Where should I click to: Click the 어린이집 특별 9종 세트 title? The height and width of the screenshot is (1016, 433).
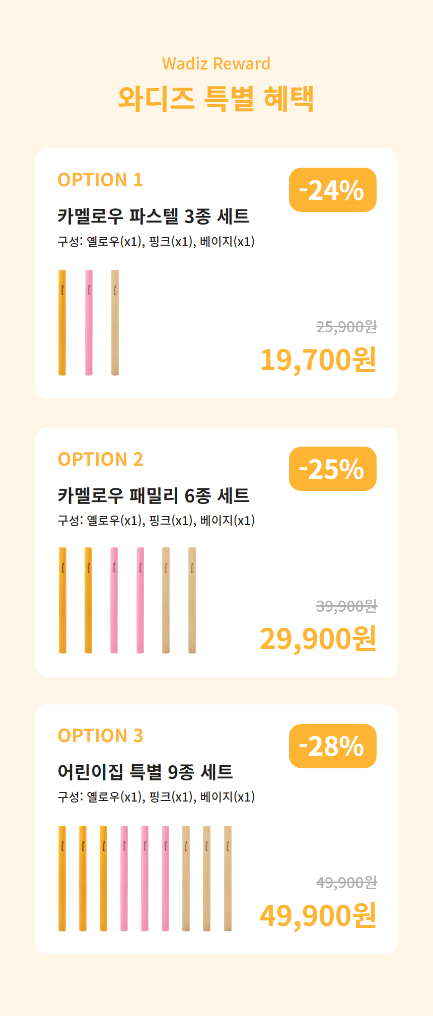(145, 771)
